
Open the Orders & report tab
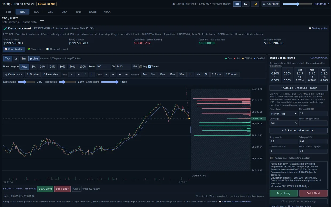click(57, 49)
